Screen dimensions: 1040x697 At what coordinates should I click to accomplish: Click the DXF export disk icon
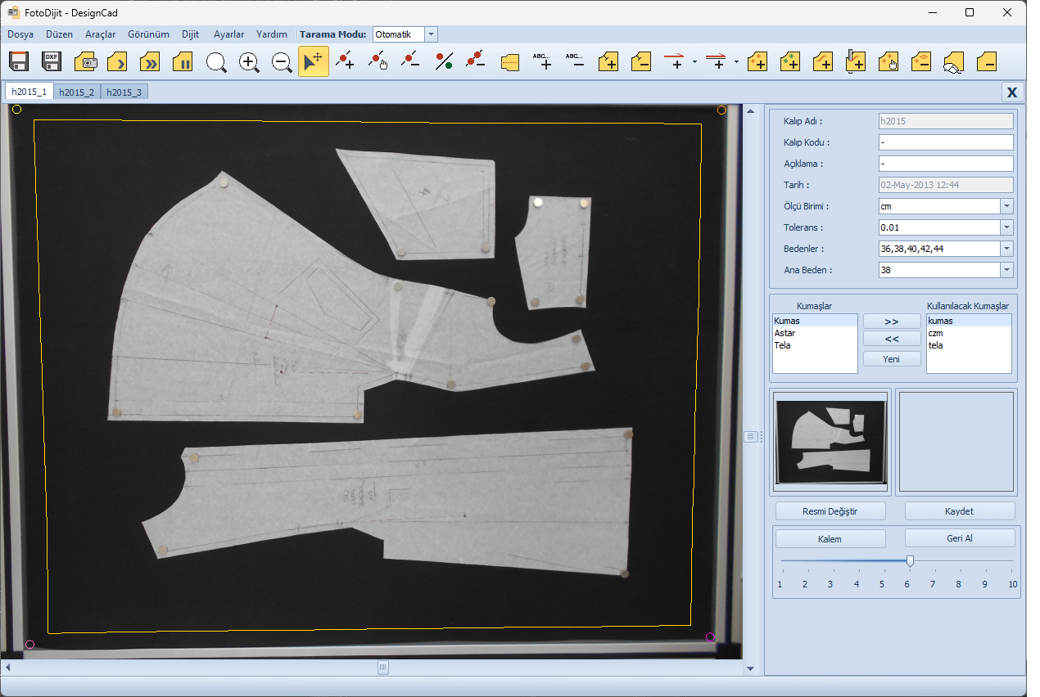tap(52, 61)
